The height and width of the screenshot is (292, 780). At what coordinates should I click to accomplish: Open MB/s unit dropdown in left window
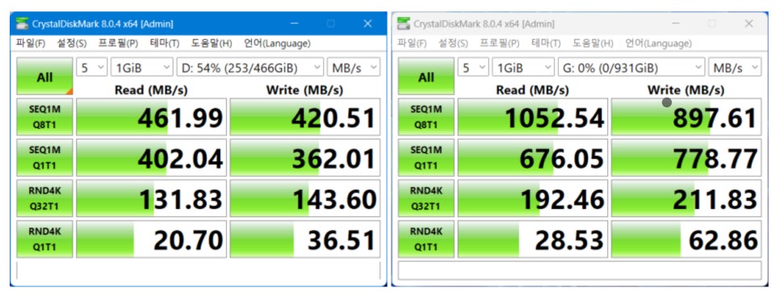click(x=353, y=68)
